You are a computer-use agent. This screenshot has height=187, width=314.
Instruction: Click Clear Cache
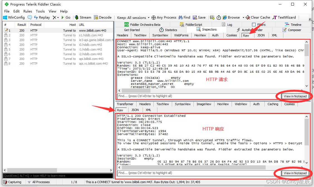[x=258, y=17]
